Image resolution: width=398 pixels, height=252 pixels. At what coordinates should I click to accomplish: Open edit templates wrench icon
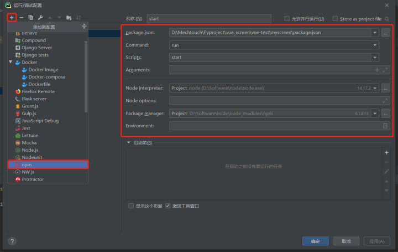click(40, 18)
